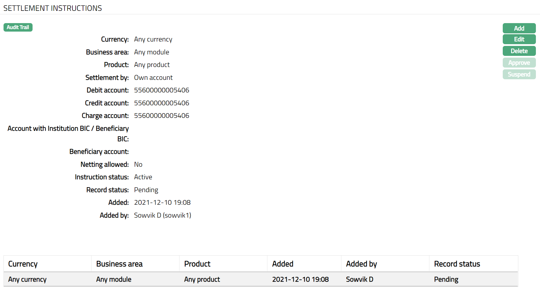Click Sowvik D cell in the table row
Viewport: 540px width, 291px height.
[359, 279]
